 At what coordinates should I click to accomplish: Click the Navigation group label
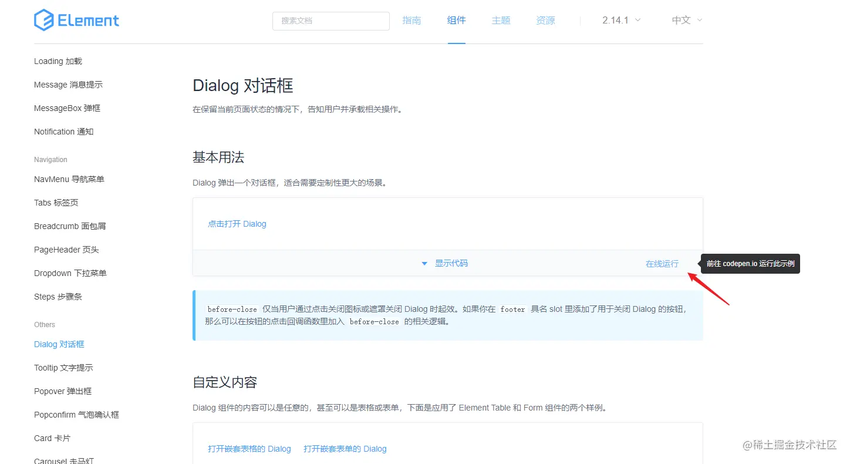pyautogui.click(x=50, y=160)
